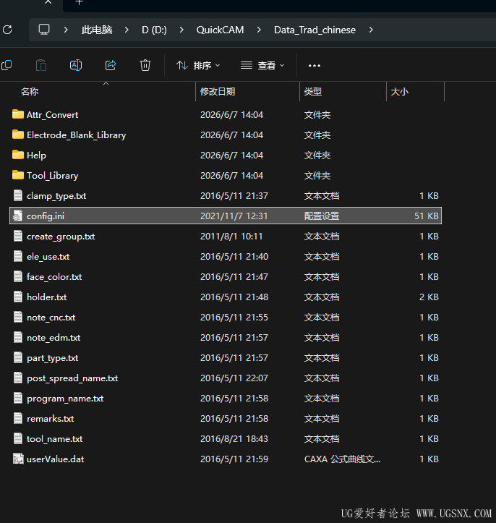The height and width of the screenshot is (523, 496).
Task: Click the post_spread_name.txt file icon
Action: pyautogui.click(x=18, y=378)
